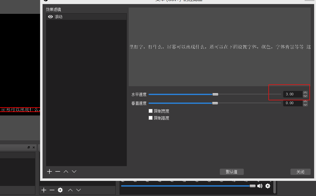
Task: Mute audio via speaker icon in mixer
Action: click(x=260, y=186)
